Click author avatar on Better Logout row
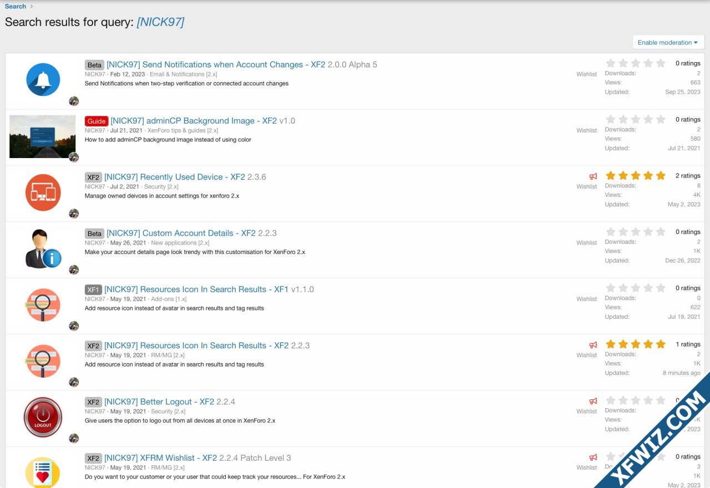 [74, 438]
